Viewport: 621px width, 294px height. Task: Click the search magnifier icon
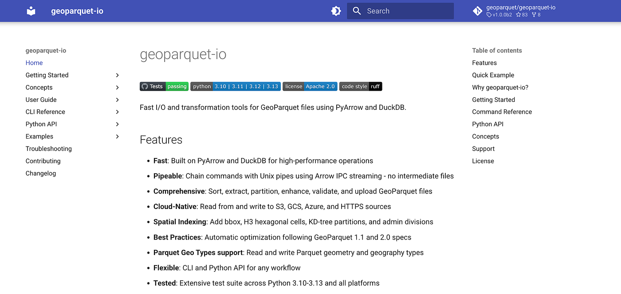[x=357, y=11]
